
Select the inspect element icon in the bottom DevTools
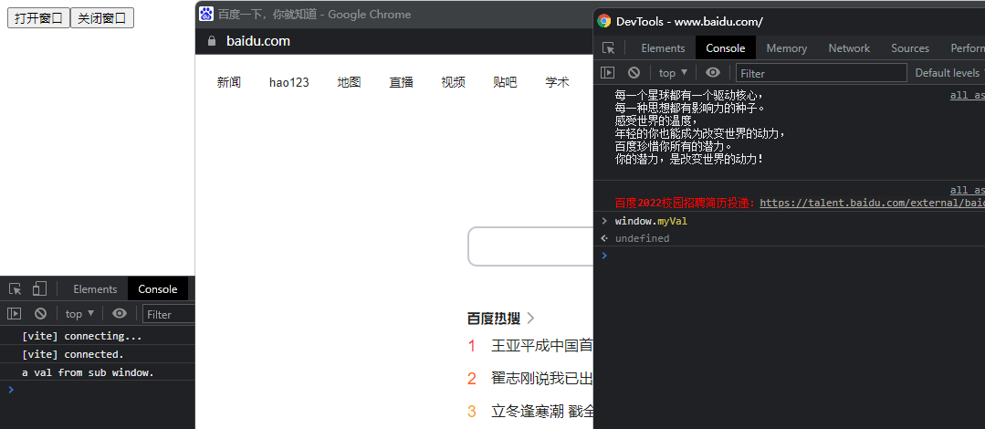(x=16, y=289)
